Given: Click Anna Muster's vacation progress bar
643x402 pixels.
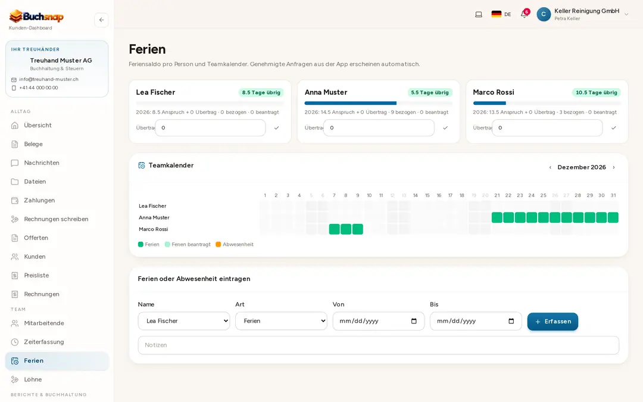Looking at the screenshot, I should pos(379,104).
